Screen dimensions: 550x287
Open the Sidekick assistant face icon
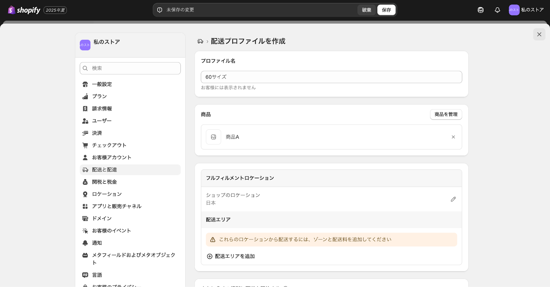pos(481,10)
